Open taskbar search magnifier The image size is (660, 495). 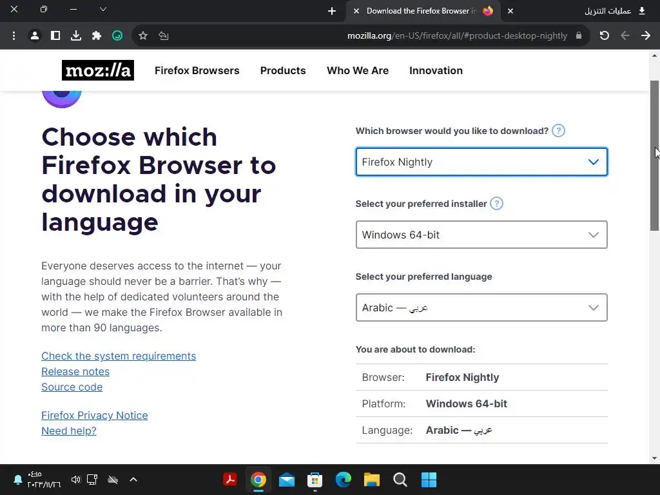(x=400, y=480)
